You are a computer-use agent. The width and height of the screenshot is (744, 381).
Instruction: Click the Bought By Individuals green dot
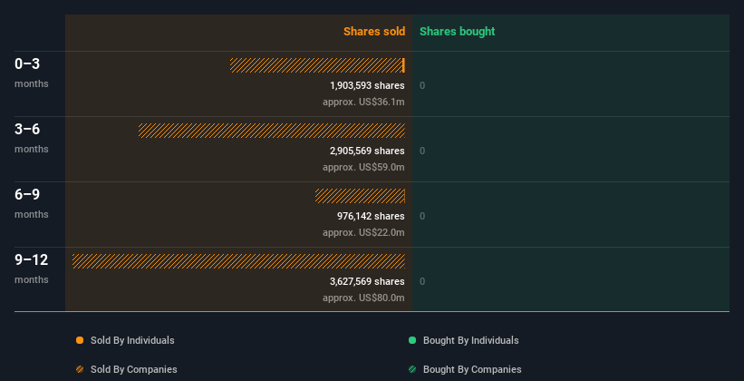click(x=412, y=340)
